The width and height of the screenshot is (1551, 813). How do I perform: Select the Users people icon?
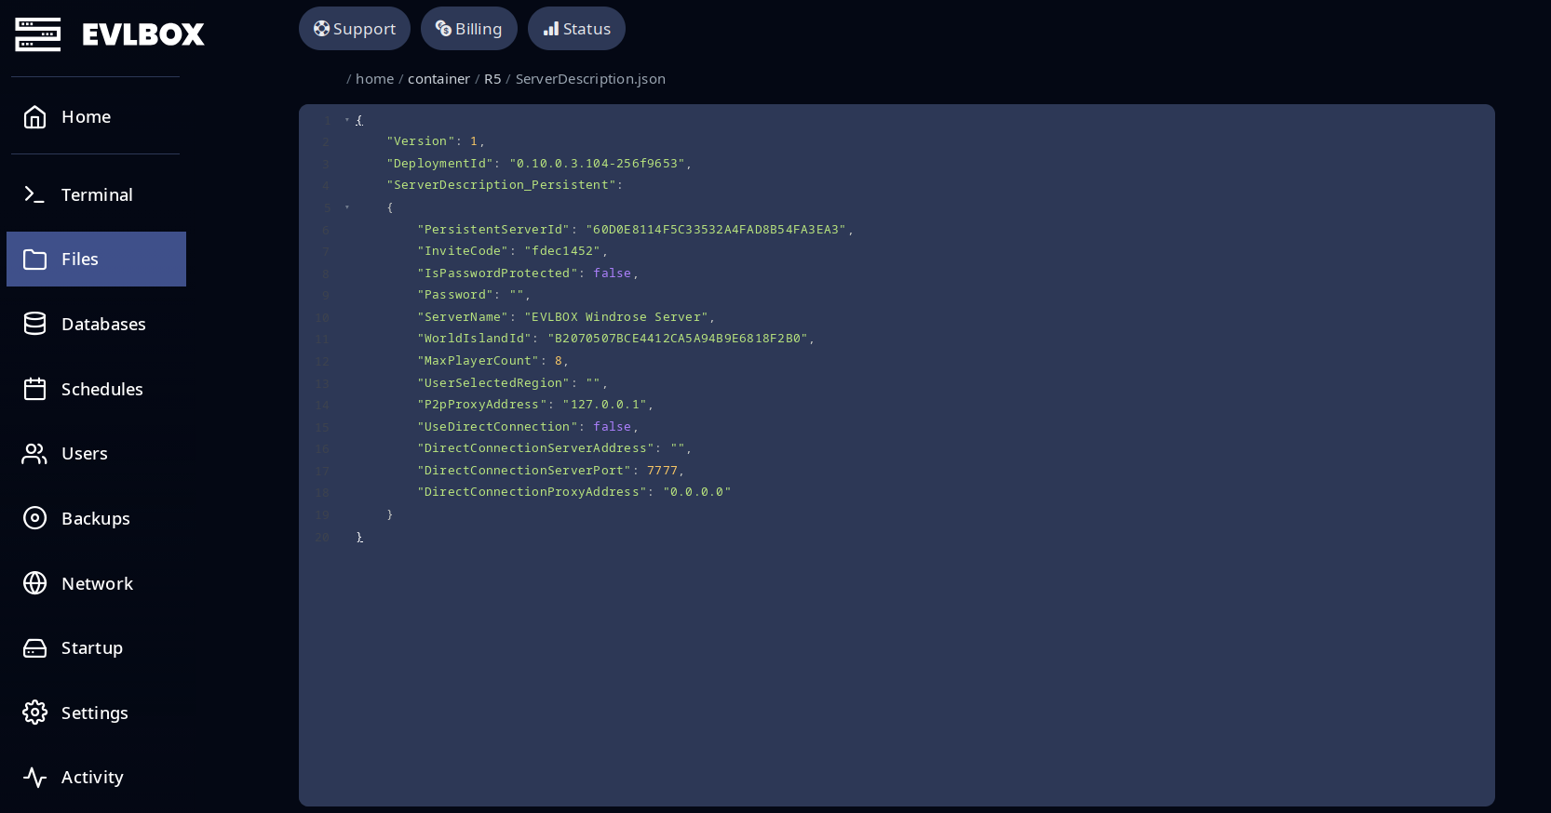point(34,453)
